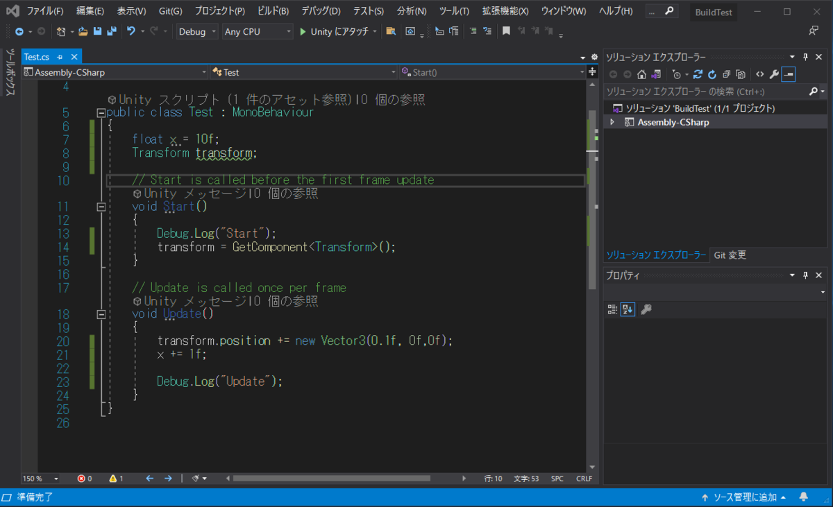Select the ソリューション 'BuildTest' tree node
Image resolution: width=833 pixels, height=507 pixels.
click(x=700, y=108)
